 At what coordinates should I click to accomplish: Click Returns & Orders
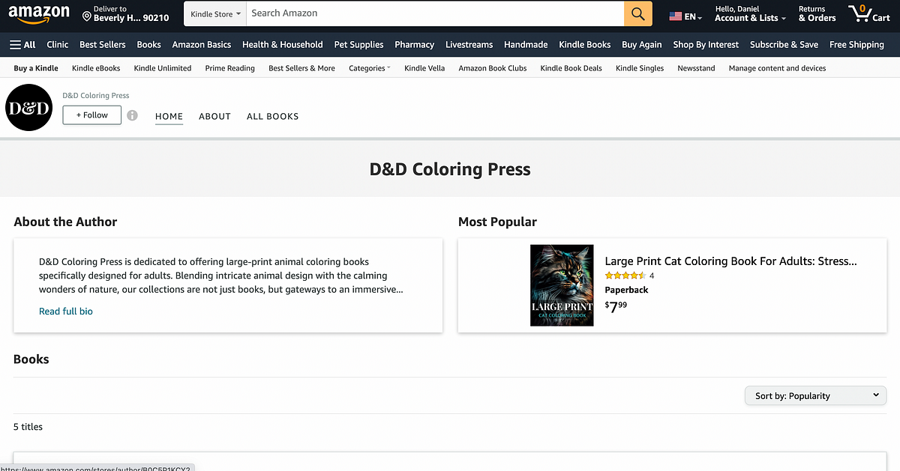tap(817, 13)
